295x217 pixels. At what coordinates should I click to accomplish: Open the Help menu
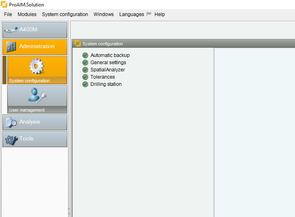click(x=160, y=14)
